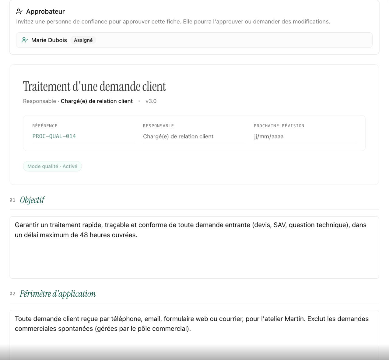This screenshot has width=389, height=360.
Task: Click bold Chargé(e) de relation client subtitle
Action: (x=97, y=101)
